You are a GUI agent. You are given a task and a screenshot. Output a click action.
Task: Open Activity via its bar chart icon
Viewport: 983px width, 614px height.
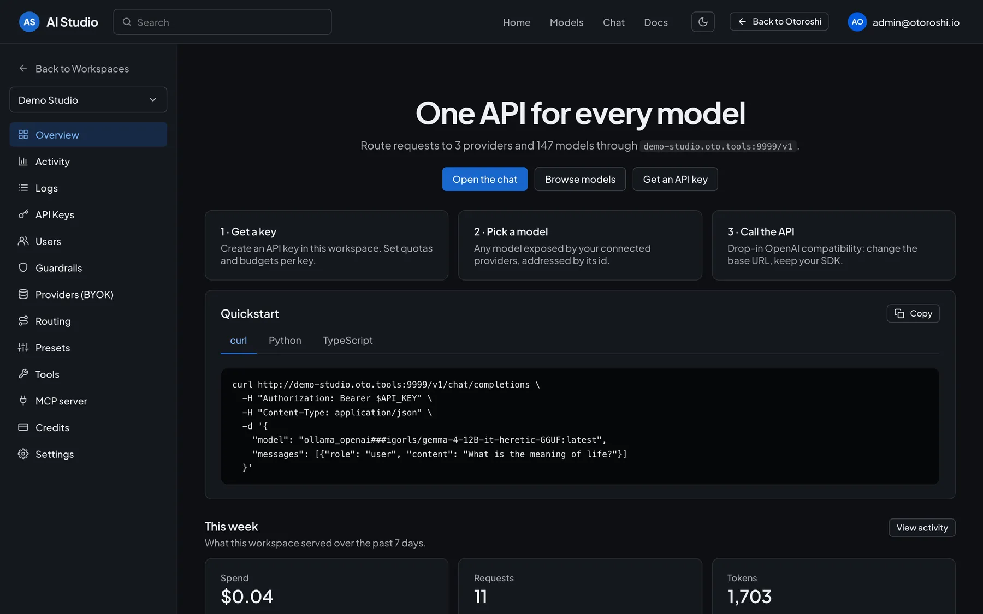coord(23,161)
